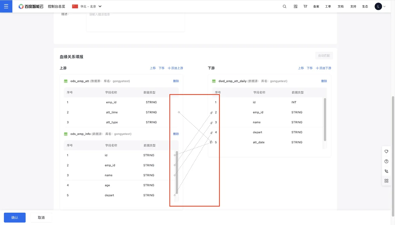Open the shopping cart icon
The height and width of the screenshot is (225, 395).
(305, 6)
